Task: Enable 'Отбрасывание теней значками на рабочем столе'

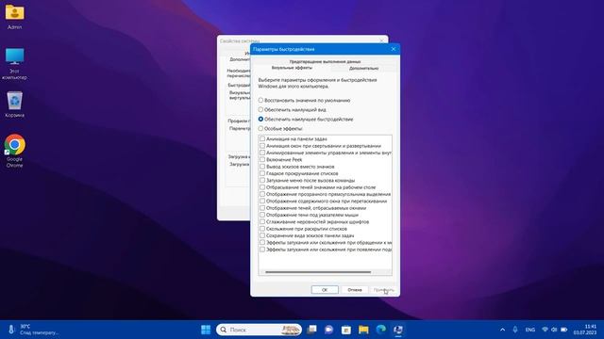Action: (x=262, y=187)
